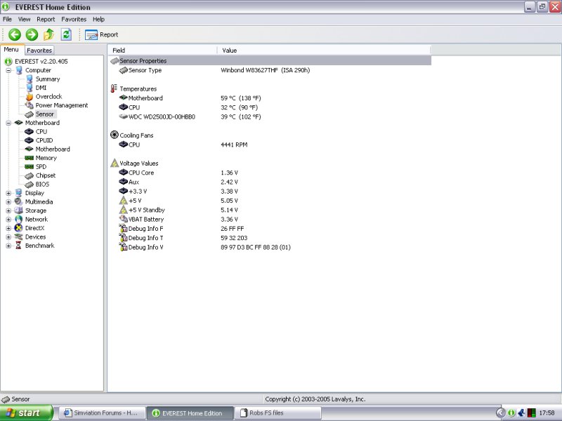Collapse the Motherboard tree node
This screenshot has width=562, height=421.
coord(8,123)
